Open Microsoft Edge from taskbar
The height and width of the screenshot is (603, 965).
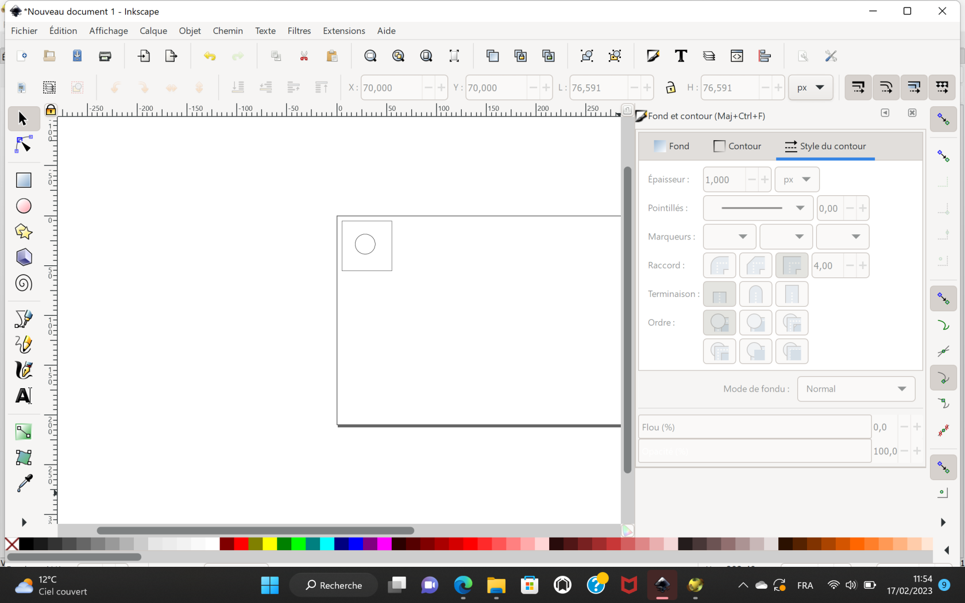point(463,585)
